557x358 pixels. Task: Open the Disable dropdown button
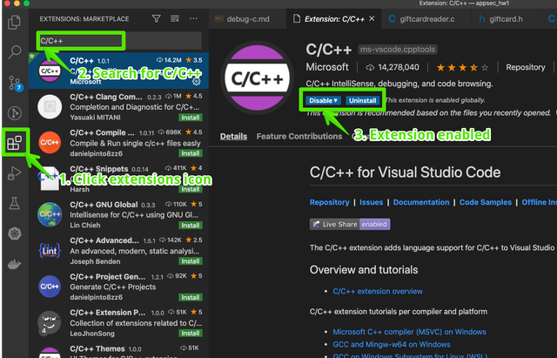323,101
